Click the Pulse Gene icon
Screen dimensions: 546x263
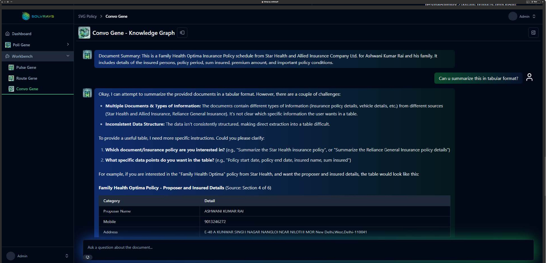click(11, 67)
